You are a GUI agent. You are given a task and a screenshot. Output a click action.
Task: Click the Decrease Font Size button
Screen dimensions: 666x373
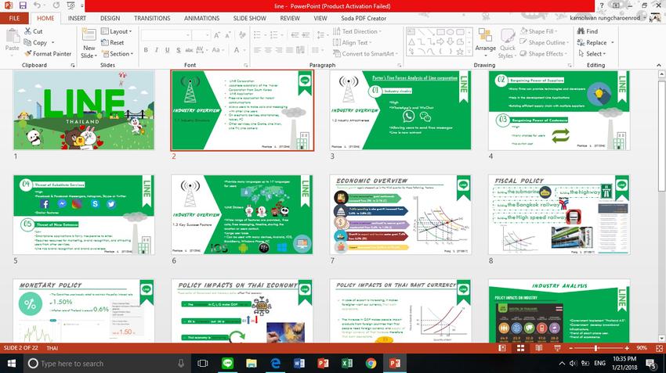point(229,34)
